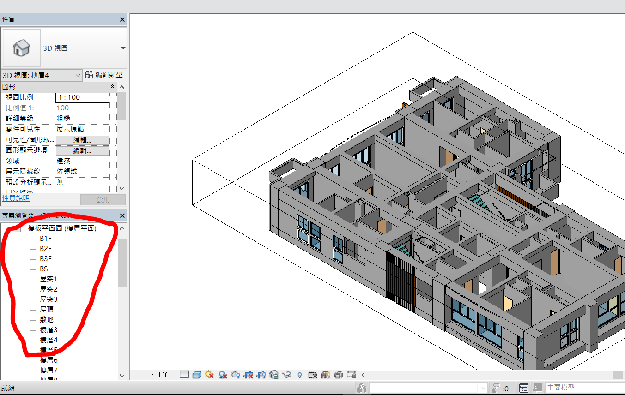Viewport: 625px width, 395px height.
Task: Click the add-to-set icon beside 主要模型
Action: 537,388
